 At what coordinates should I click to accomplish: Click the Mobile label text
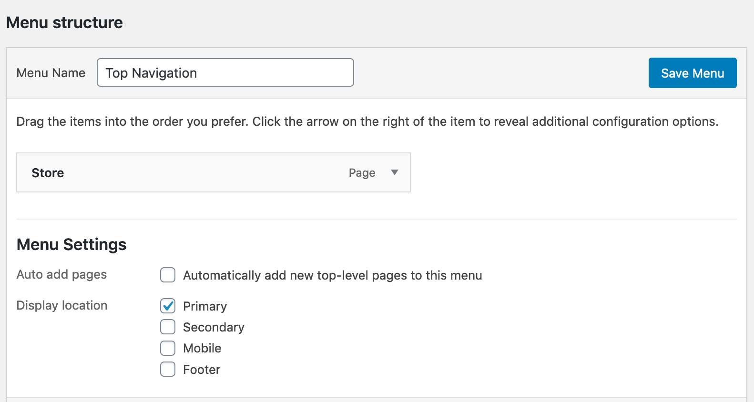click(202, 348)
